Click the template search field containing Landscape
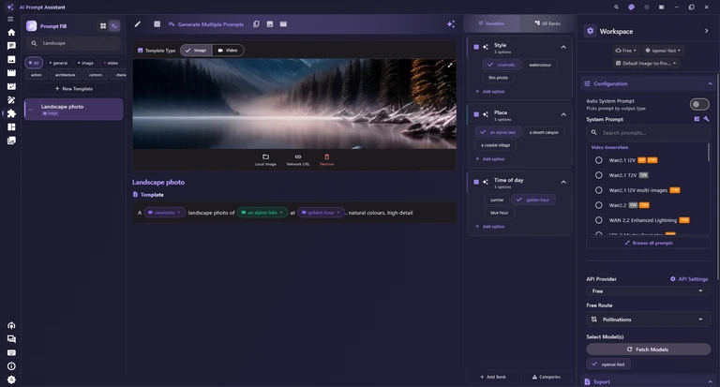 [73, 43]
